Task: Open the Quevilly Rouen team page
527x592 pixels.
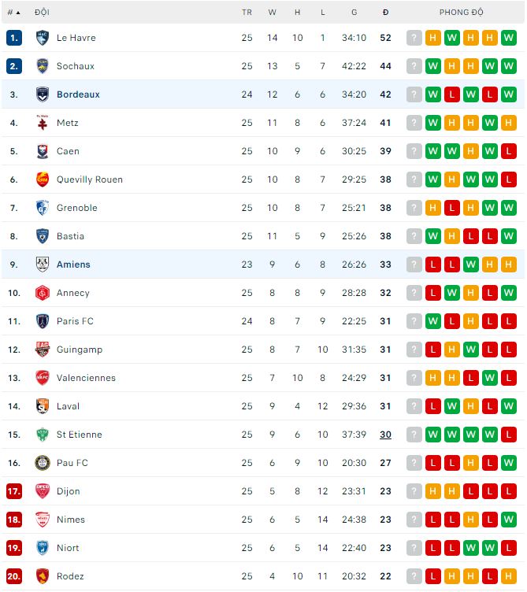Action: coord(89,179)
